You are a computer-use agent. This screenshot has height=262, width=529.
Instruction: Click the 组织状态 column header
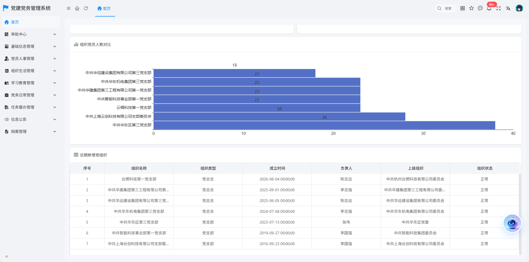485,168
